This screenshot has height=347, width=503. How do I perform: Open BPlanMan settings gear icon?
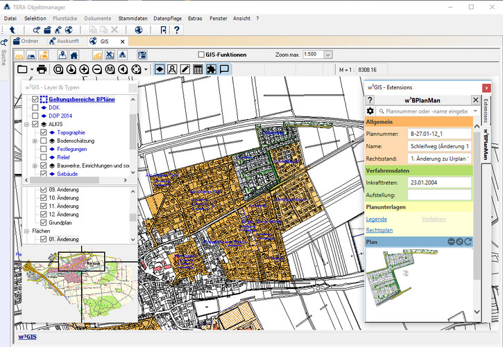pos(370,111)
